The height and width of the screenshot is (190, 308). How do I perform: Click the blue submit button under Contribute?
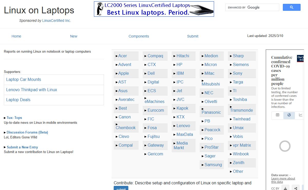pyautogui.click(x=121, y=188)
